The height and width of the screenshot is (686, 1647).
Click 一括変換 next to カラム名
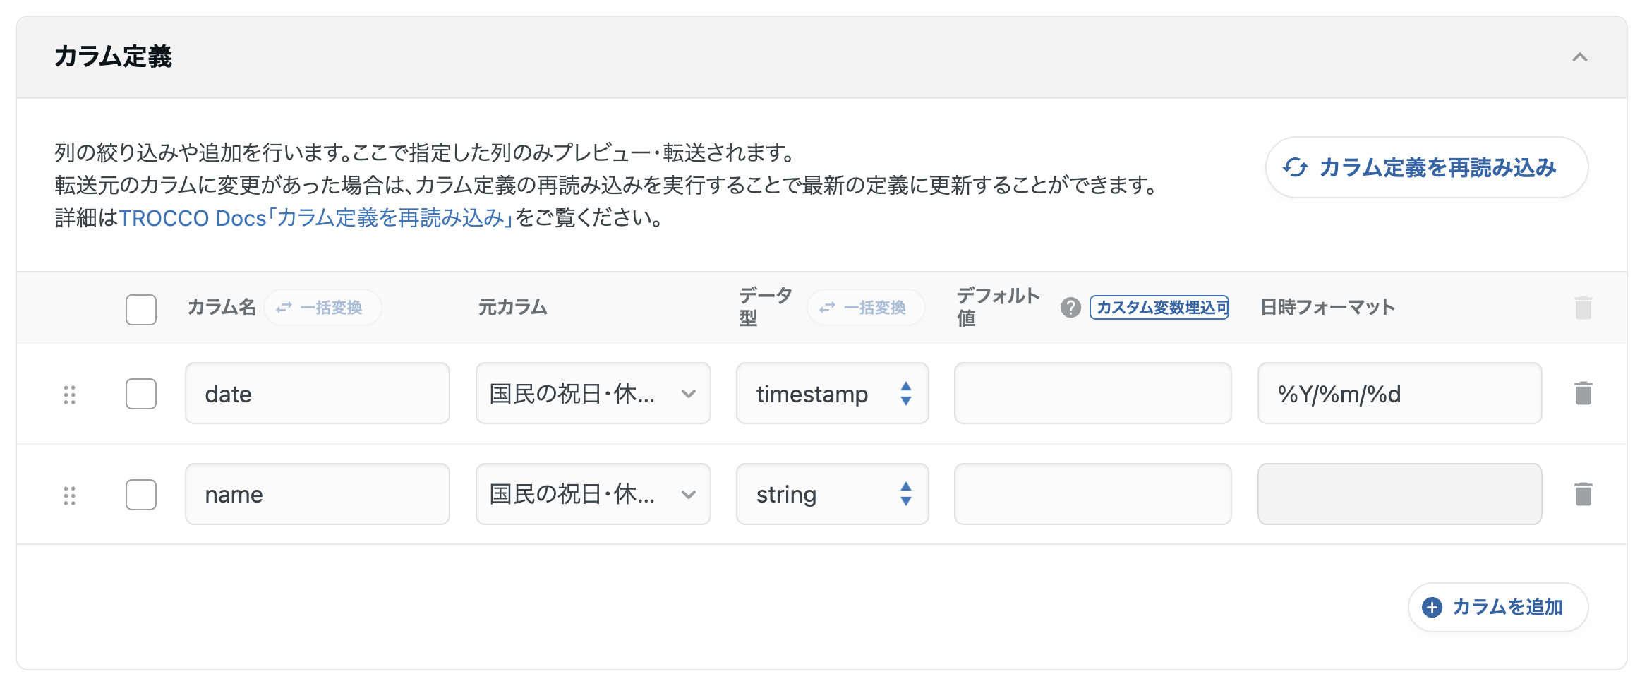click(x=322, y=307)
